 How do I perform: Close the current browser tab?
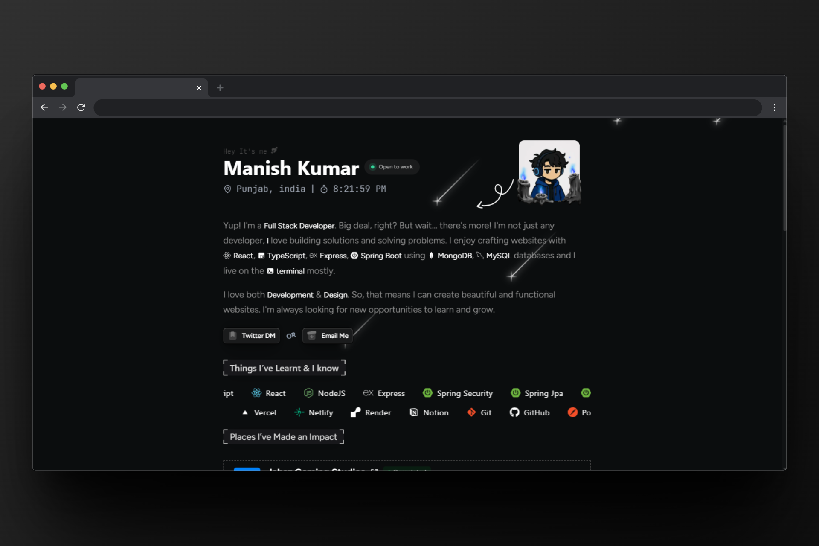pyautogui.click(x=199, y=88)
